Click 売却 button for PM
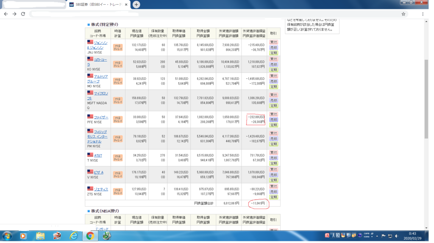This screenshot has width=434, height=243. tap(273, 139)
